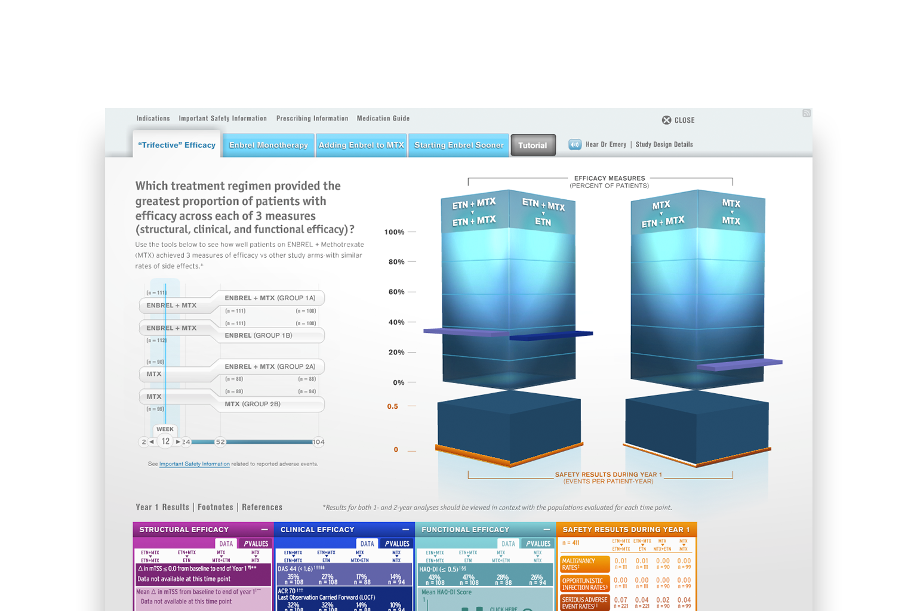Select P Values tab in Functional Efficacy panel
This screenshot has height=611, width=917.
[x=538, y=544]
